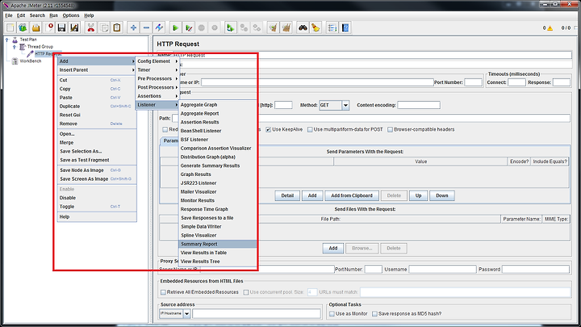Click Add button next to Detail
The width and height of the screenshot is (581, 327).
click(x=312, y=195)
